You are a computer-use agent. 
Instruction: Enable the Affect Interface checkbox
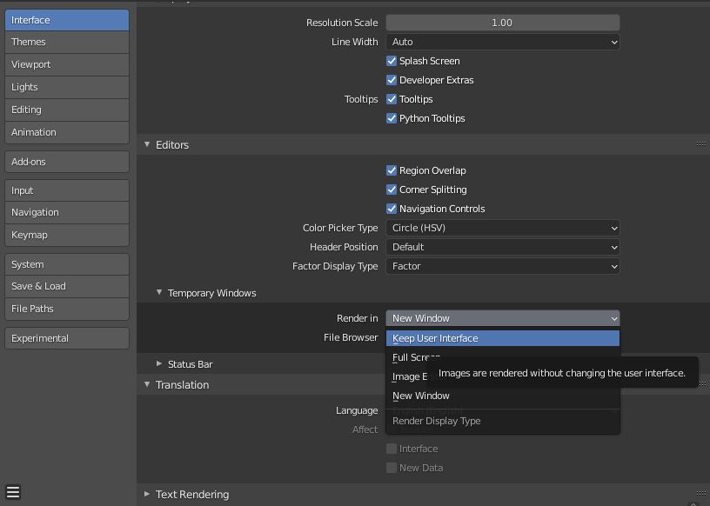(x=392, y=449)
